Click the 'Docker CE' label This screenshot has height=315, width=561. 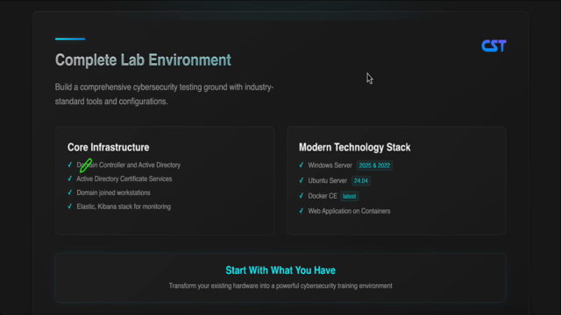pos(323,196)
